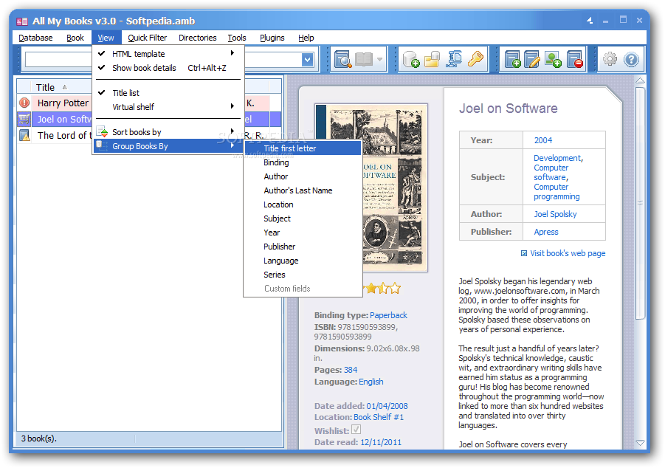The height and width of the screenshot is (468, 665).
Task: Click the key password icon
Action: [475, 59]
